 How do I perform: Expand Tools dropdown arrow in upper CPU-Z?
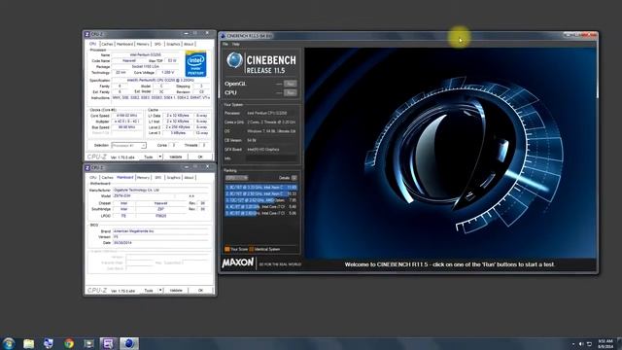160,157
